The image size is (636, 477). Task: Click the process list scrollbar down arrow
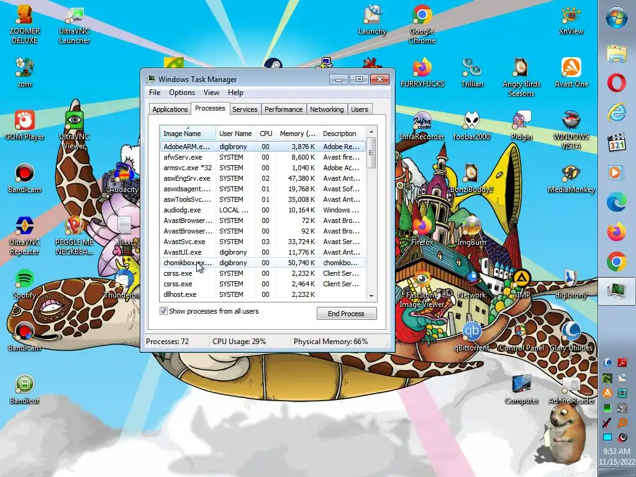pos(371,296)
